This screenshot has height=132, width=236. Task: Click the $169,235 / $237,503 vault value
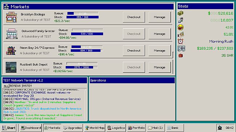(215, 48)
